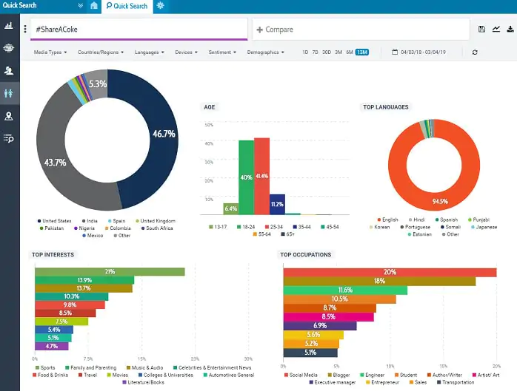Open the Countries/Regions dropdown
Screen dimensions: 517x391
(x=101, y=52)
